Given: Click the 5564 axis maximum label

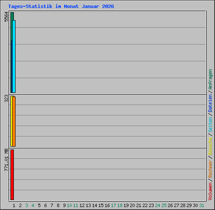Looking at the screenshot, I should point(6,17).
